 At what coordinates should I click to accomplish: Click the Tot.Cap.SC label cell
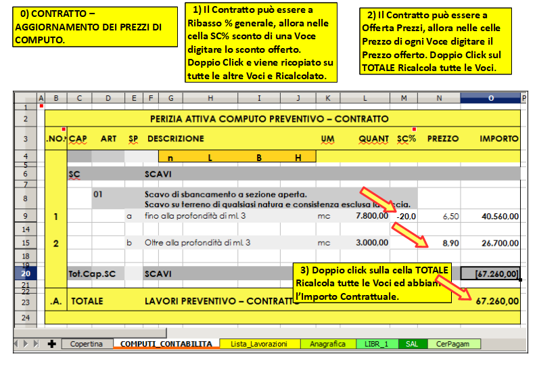tap(92, 274)
